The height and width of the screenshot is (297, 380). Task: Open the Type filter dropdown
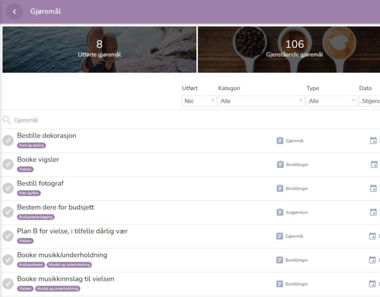[331, 101]
